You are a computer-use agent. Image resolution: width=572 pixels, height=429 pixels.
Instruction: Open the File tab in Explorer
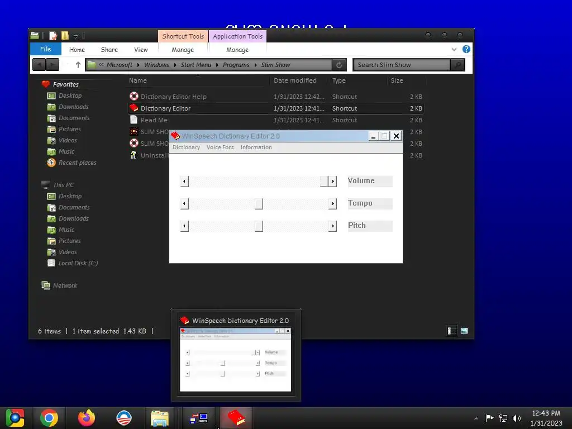click(45, 49)
